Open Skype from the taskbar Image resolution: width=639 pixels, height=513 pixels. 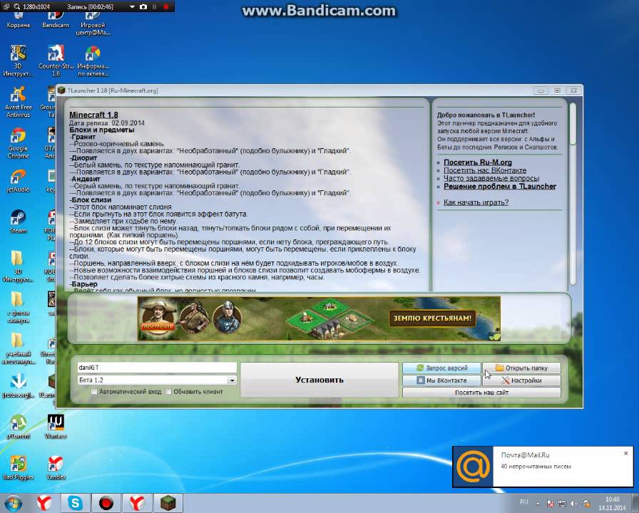75,503
